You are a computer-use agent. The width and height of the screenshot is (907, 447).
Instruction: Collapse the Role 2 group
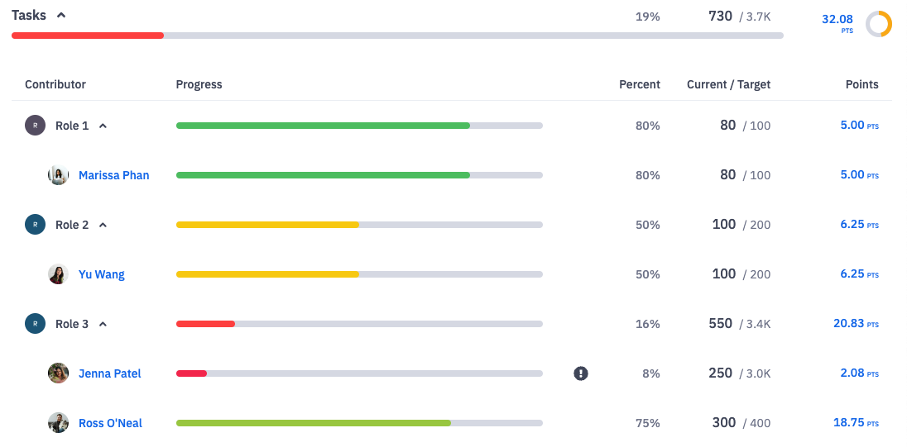coord(103,226)
